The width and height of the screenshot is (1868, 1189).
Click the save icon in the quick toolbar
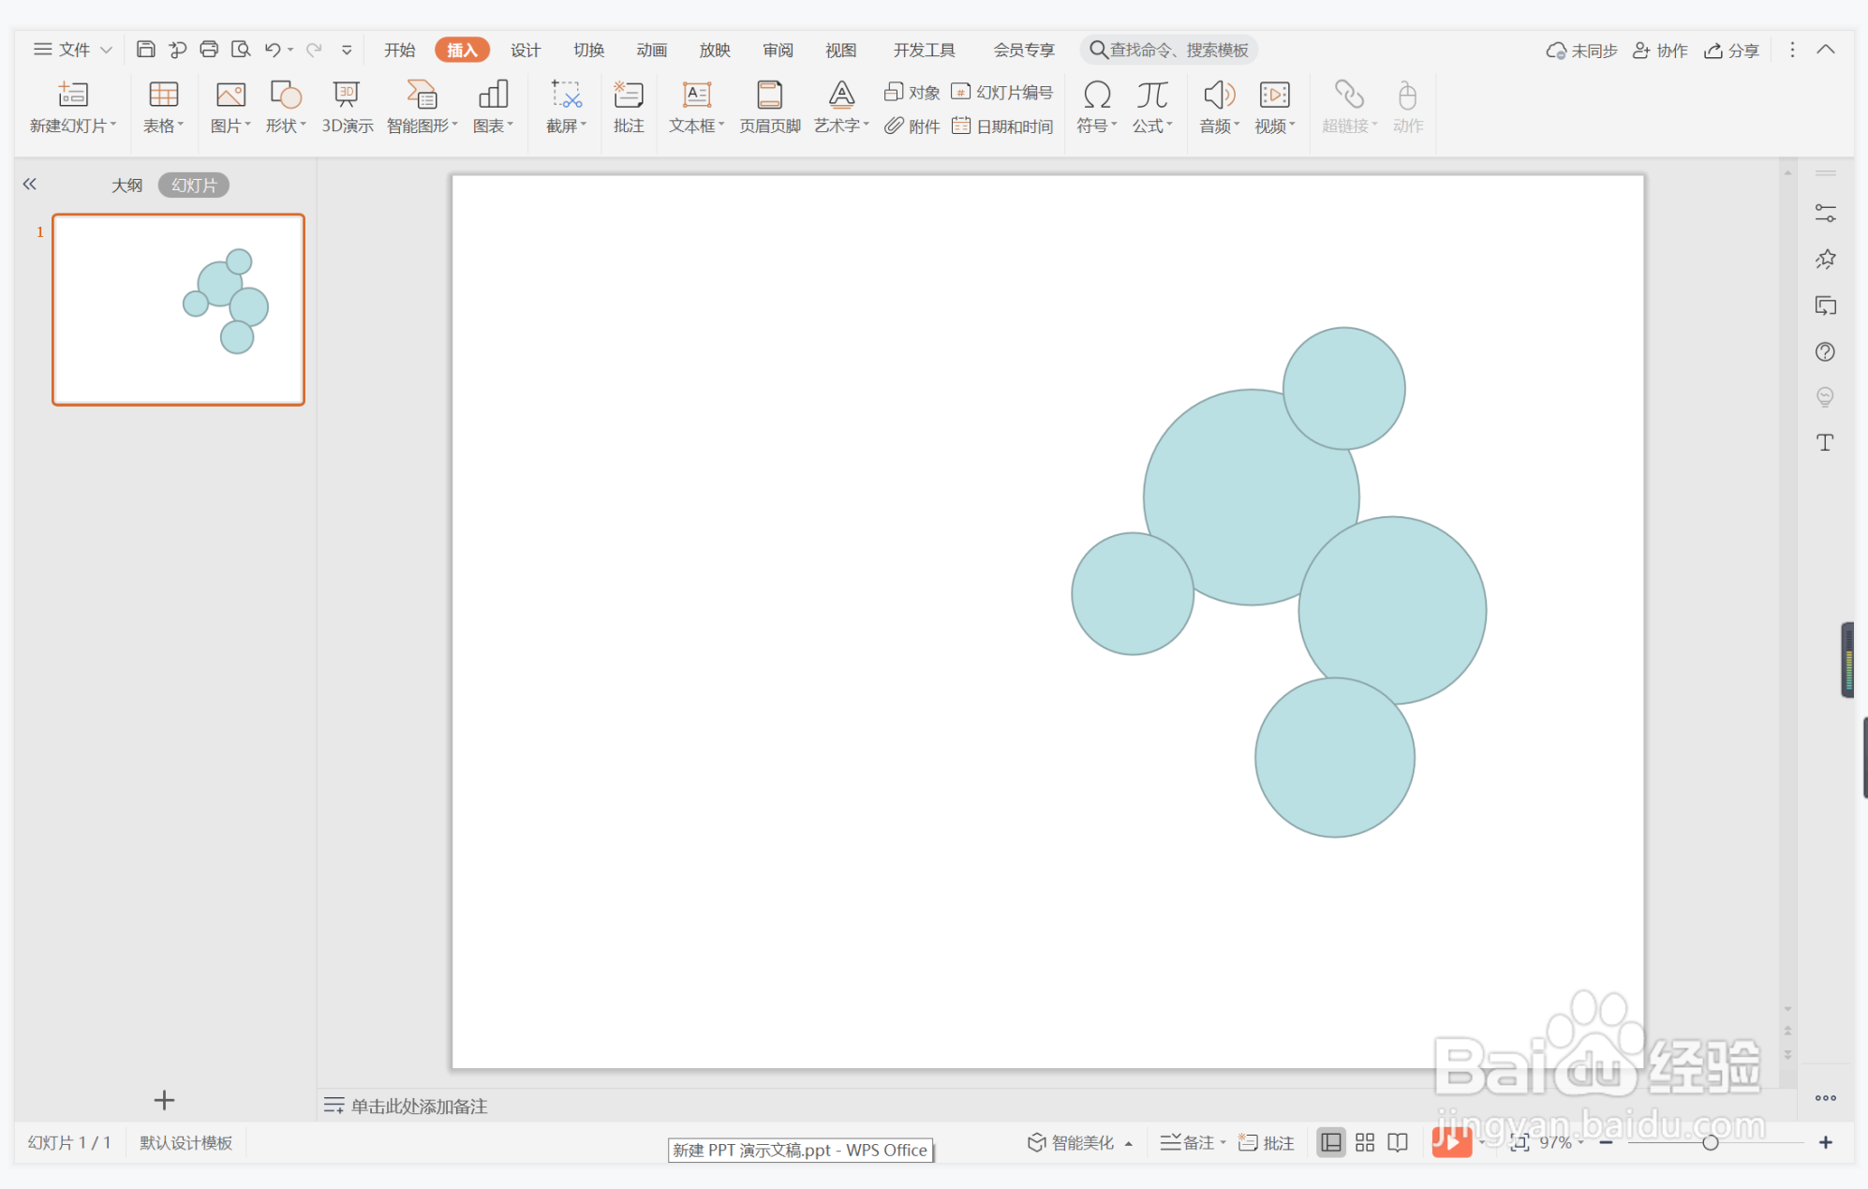[x=145, y=50]
